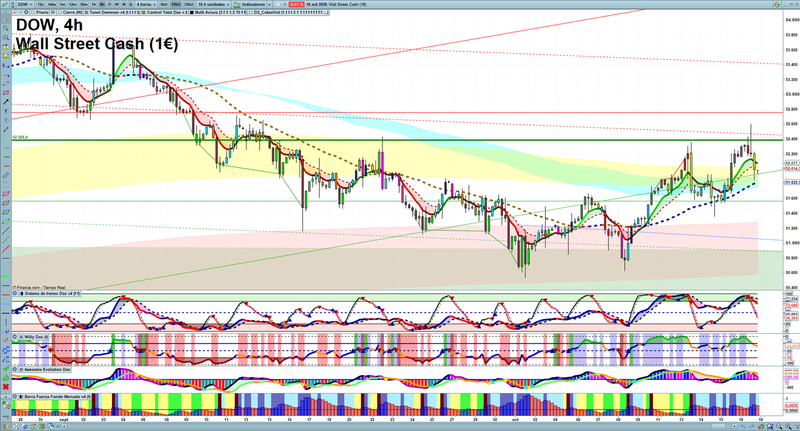800x431 pixels.
Task: Select the brown ellipse drawing tool
Action: point(6,203)
